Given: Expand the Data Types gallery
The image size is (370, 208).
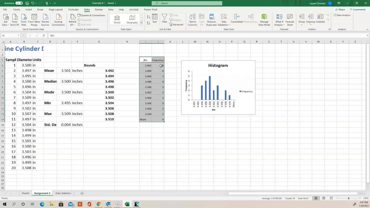Looking at the screenshot, I should pyautogui.click(x=141, y=23).
